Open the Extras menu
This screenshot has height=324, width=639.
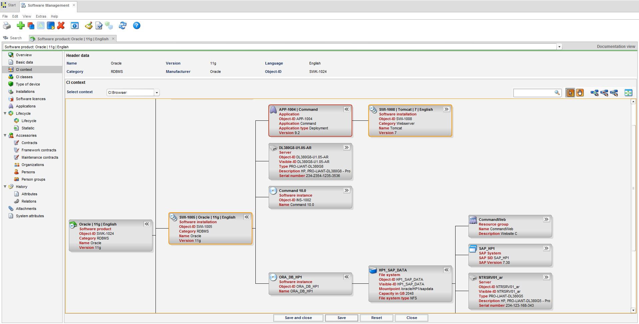coord(41,16)
